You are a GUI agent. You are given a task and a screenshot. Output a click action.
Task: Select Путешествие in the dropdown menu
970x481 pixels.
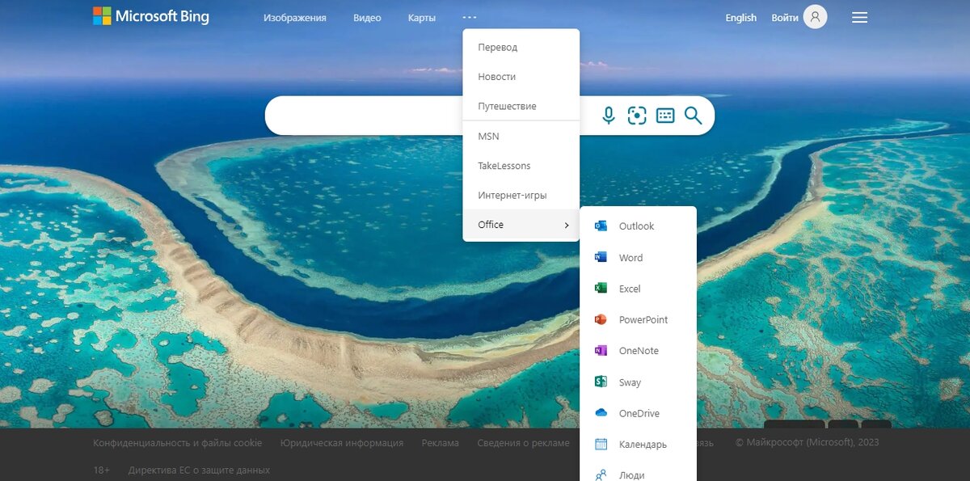[521, 106]
